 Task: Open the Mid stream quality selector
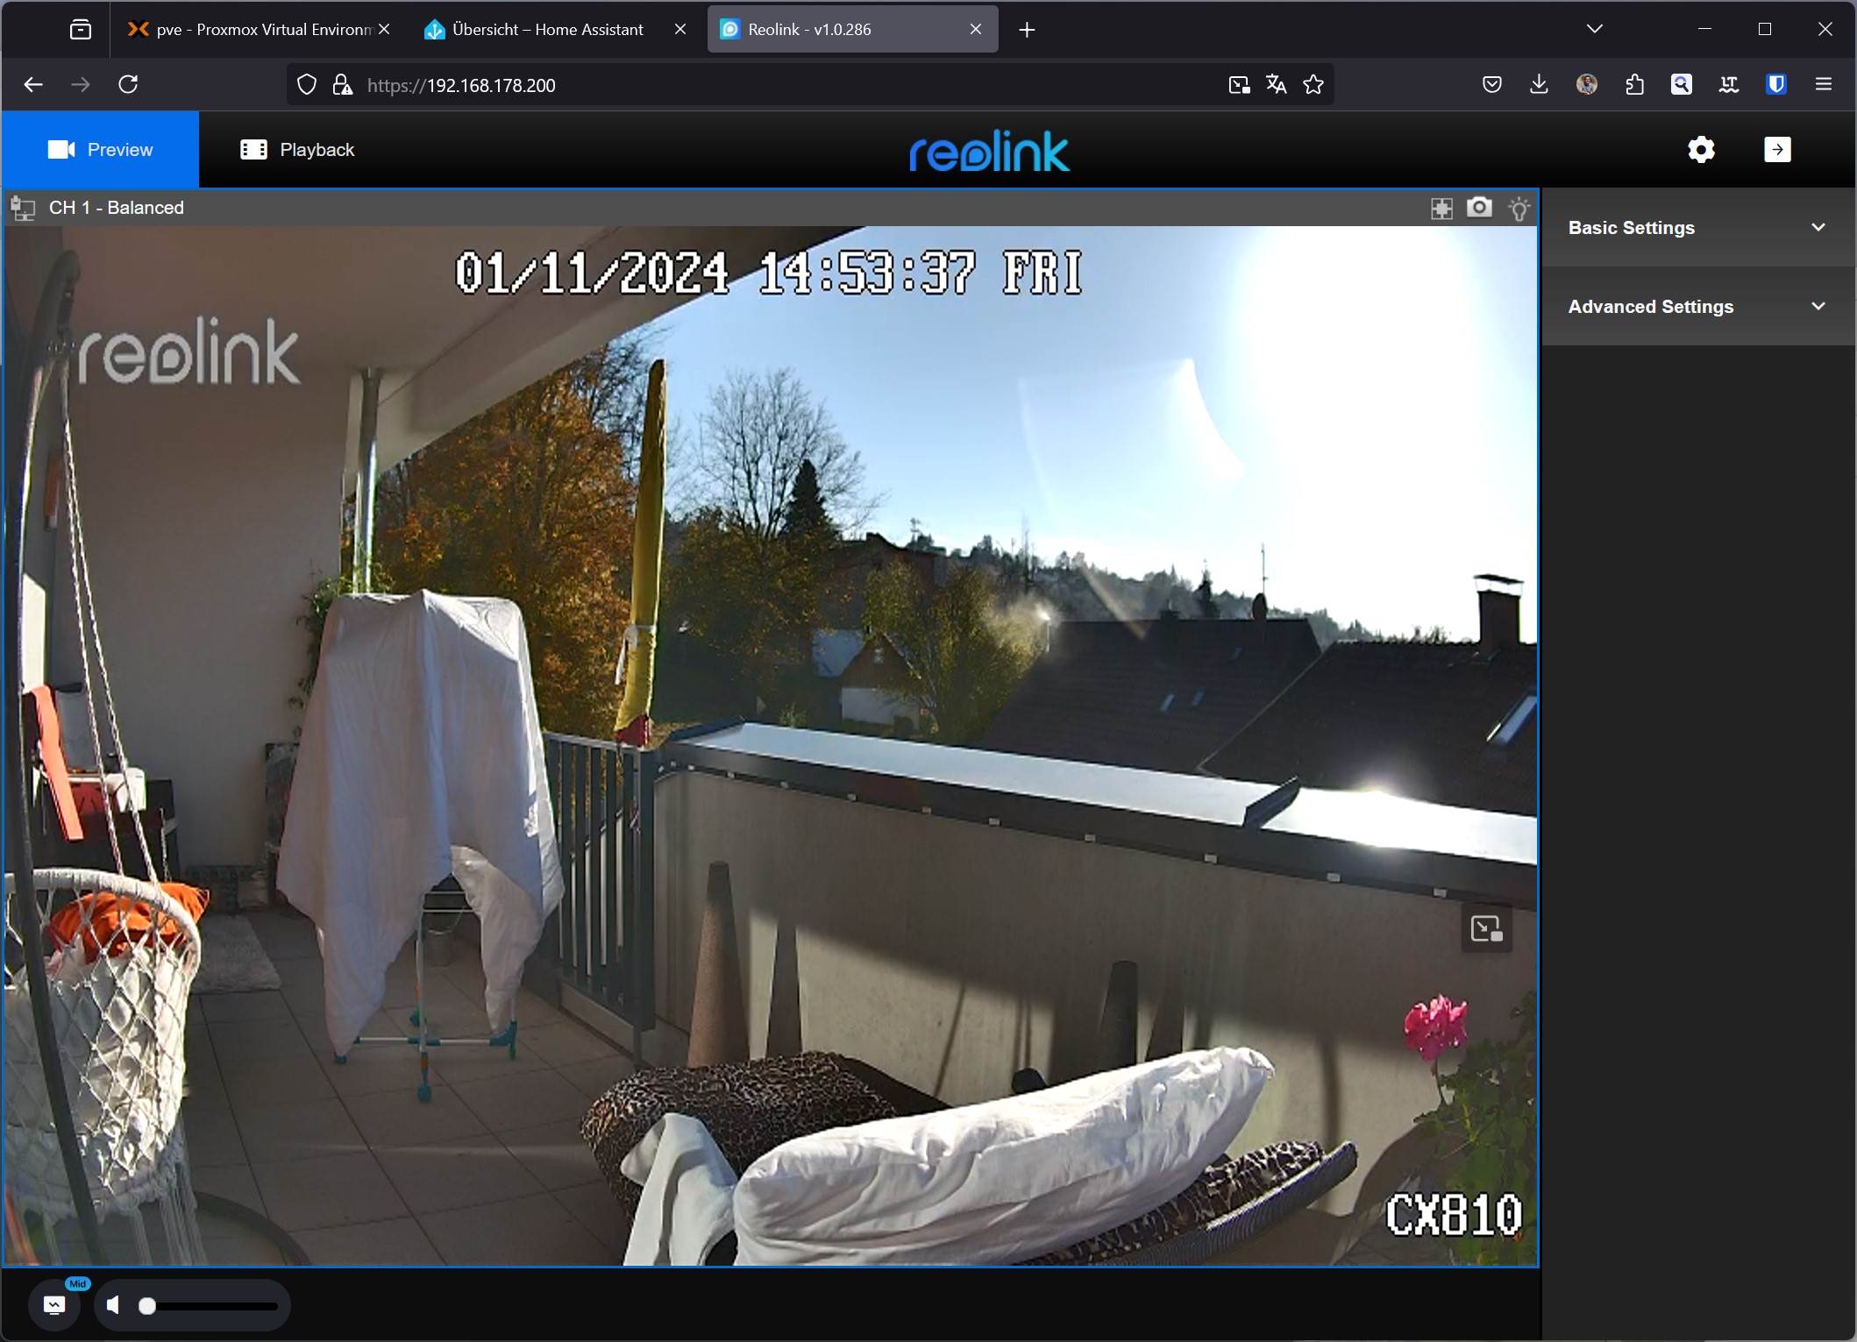coord(54,1305)
